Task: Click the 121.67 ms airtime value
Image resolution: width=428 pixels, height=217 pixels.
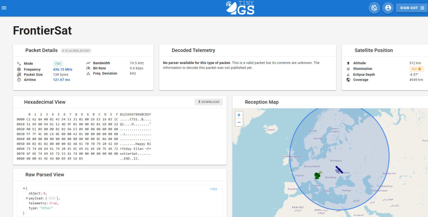Action: pos(62,80)
